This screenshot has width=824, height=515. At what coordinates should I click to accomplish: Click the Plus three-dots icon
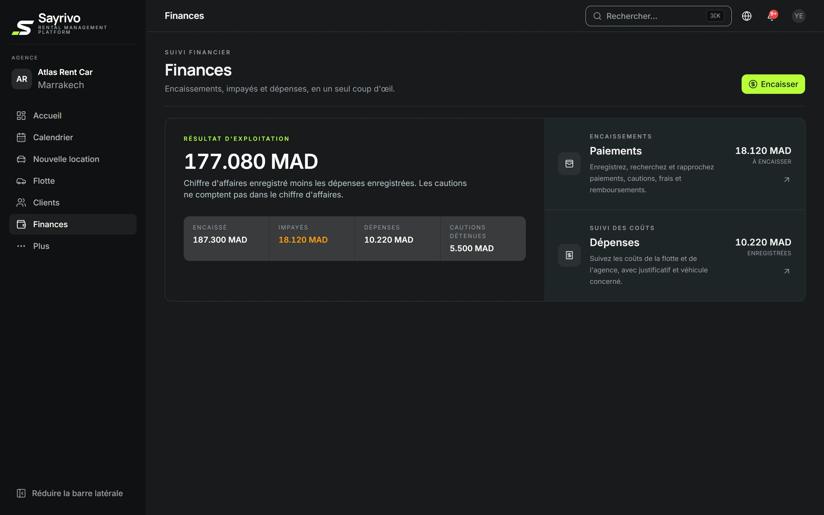pyautogui.click(x=21, y=246)
